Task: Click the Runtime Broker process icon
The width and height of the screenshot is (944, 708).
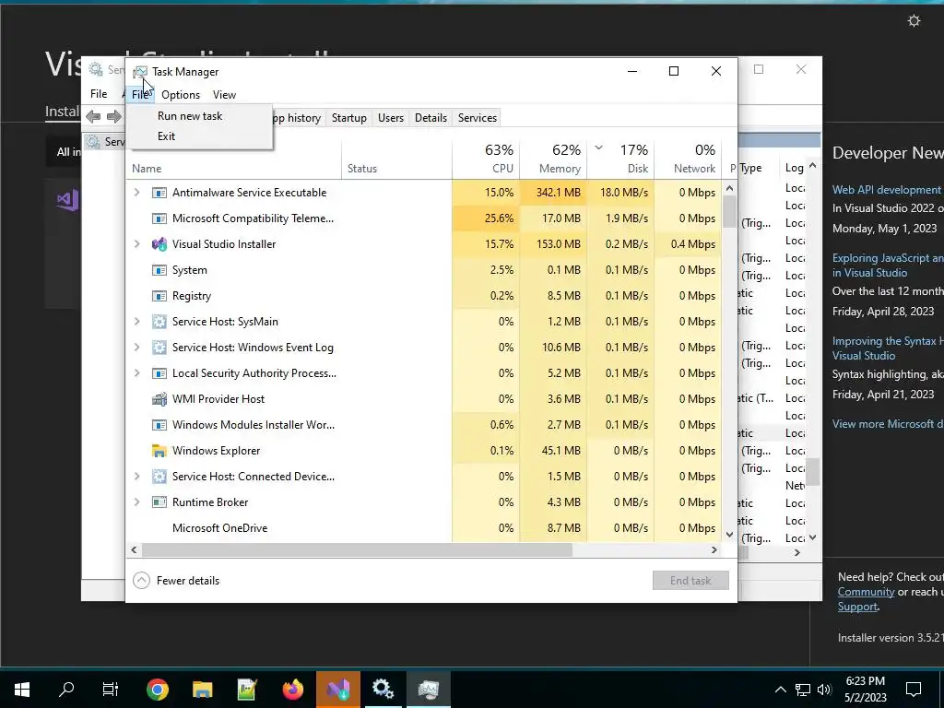Action: click(159, 502)
